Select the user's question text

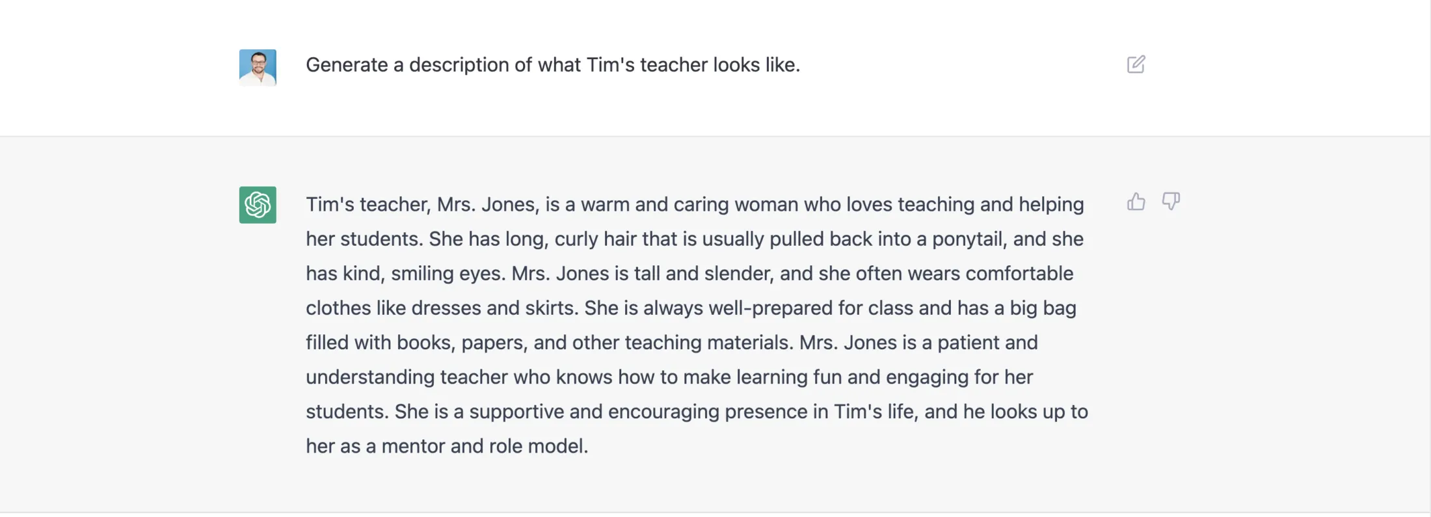coord(554,64)
